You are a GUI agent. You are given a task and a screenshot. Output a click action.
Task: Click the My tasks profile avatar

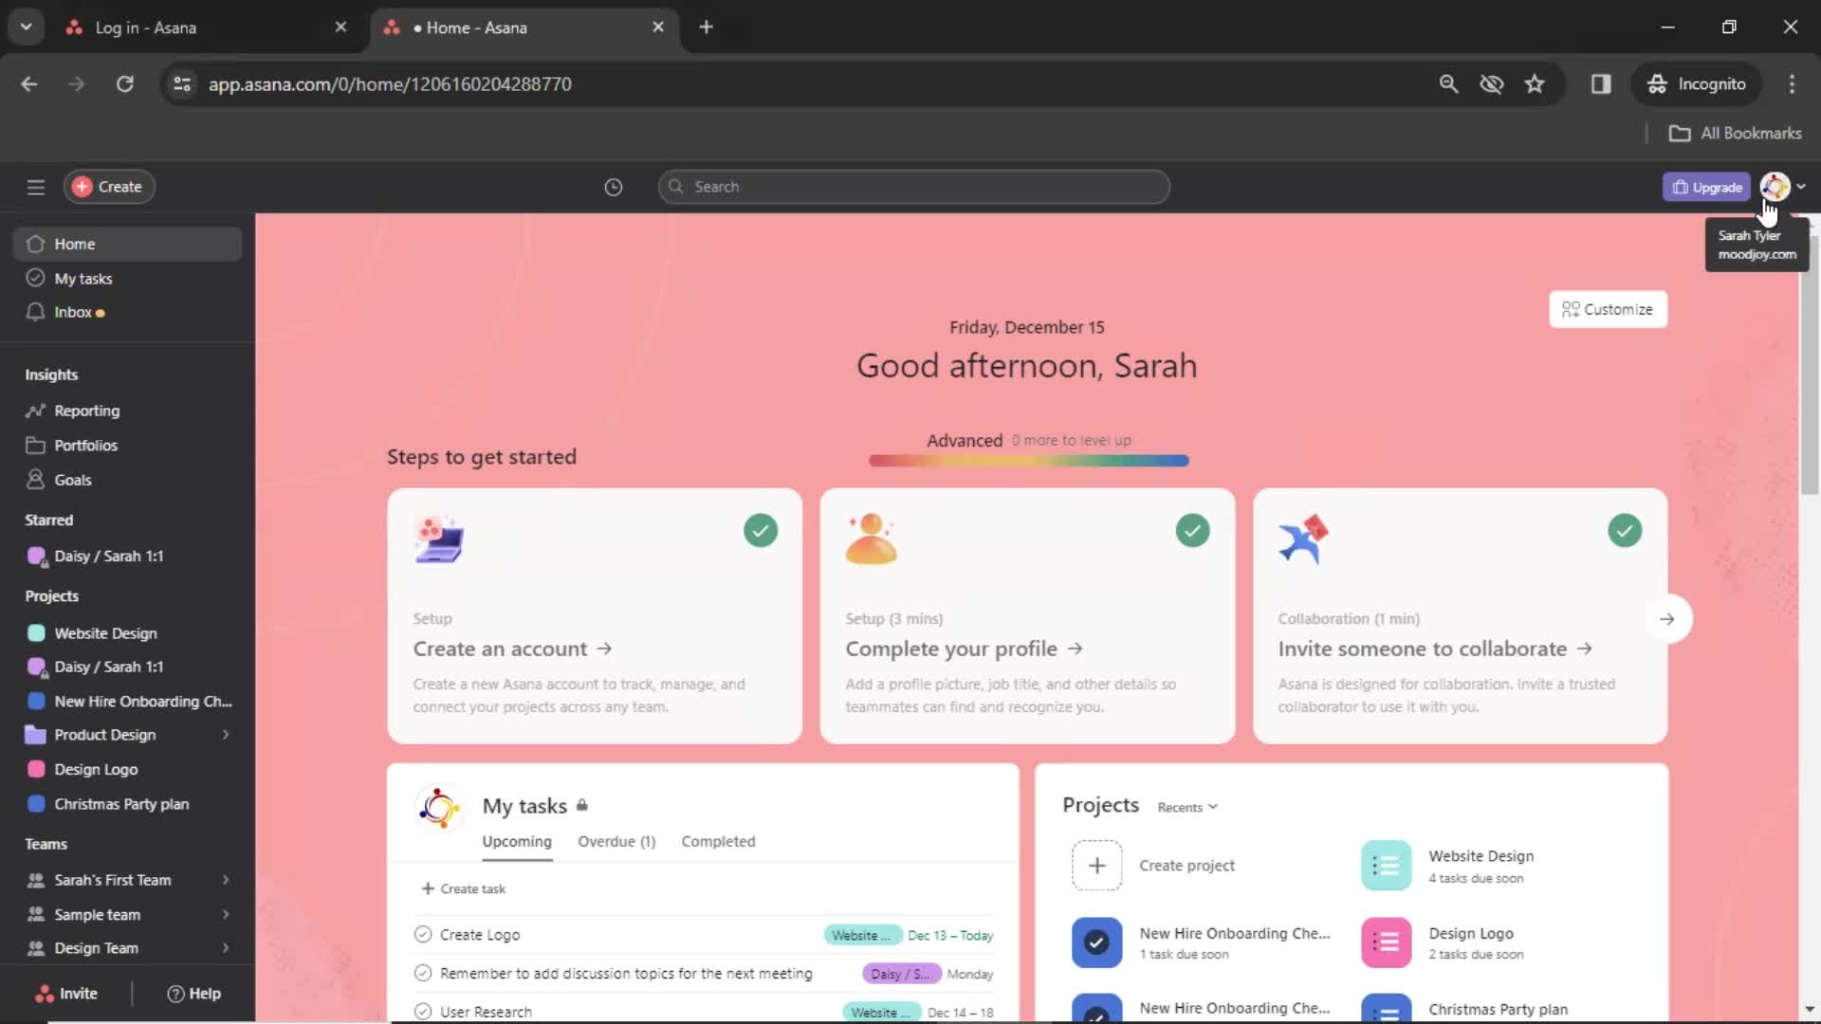pos(439,807)
